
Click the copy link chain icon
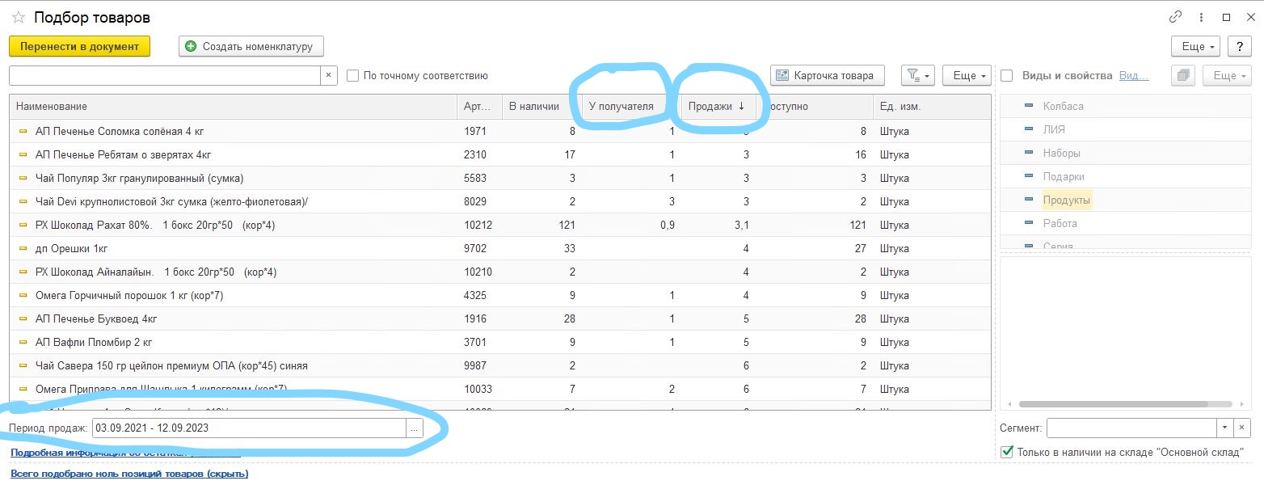point(1175,17)
